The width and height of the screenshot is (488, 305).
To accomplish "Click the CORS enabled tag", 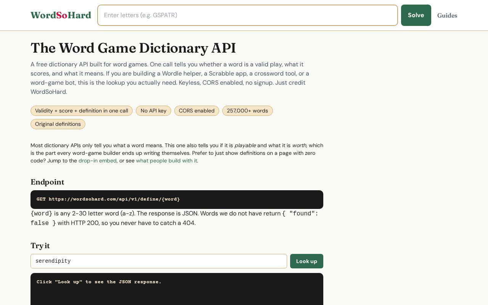I will 197,111.
